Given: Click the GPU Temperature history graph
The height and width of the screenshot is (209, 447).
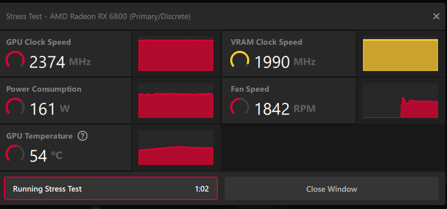Looking at the screenshot, I should point(176,148).
